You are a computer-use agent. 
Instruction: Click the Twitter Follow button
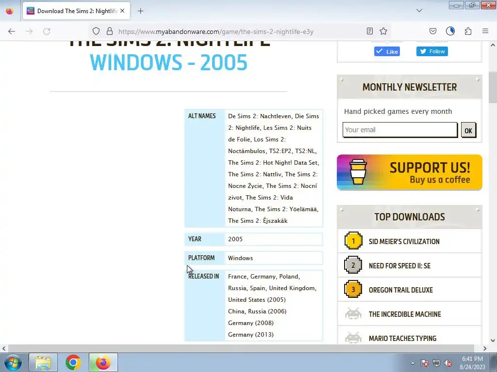[432, 51]
